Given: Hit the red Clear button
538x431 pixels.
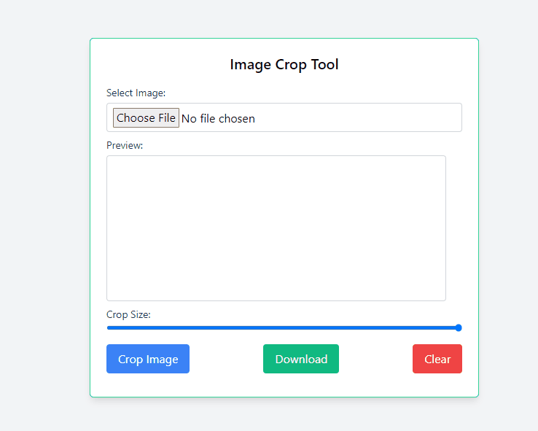Looking at the screenshot, I should (437, 359).
